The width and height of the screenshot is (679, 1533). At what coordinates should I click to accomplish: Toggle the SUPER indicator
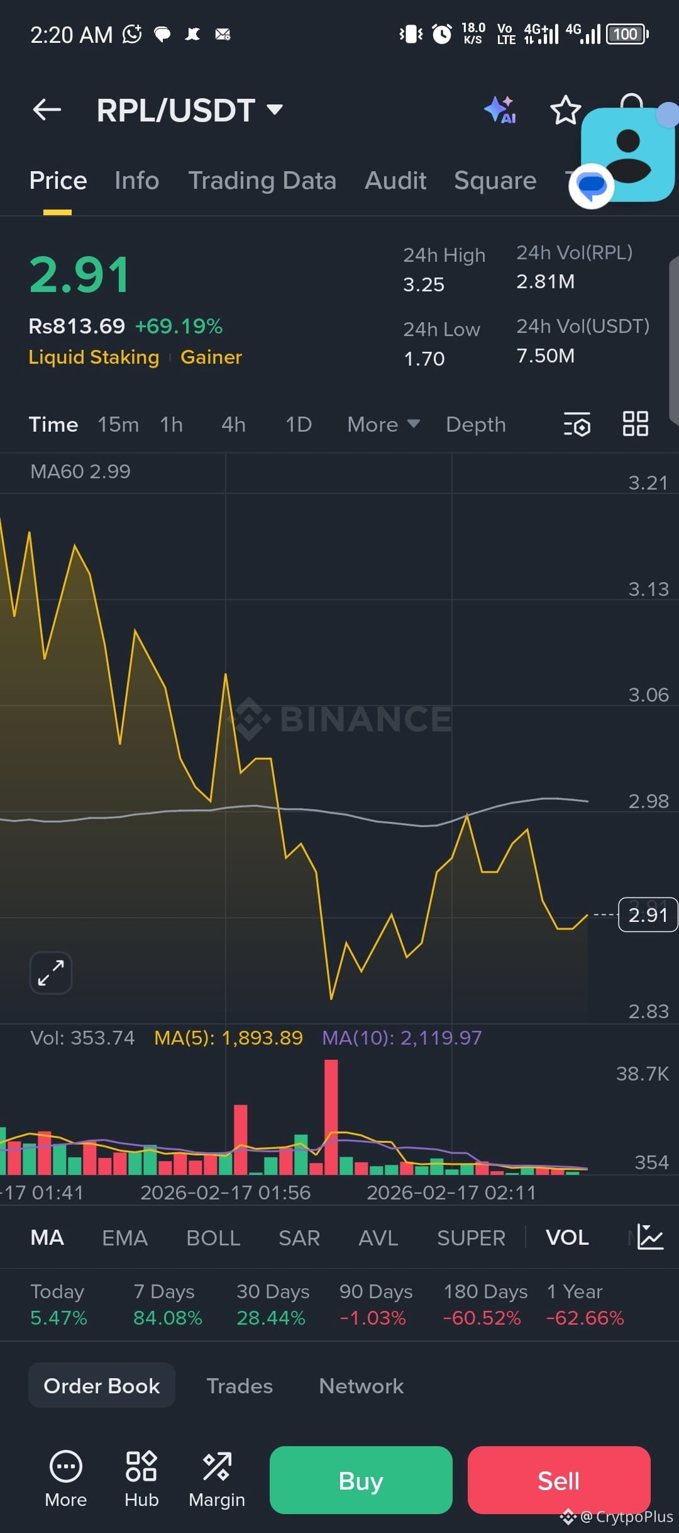471,1237
